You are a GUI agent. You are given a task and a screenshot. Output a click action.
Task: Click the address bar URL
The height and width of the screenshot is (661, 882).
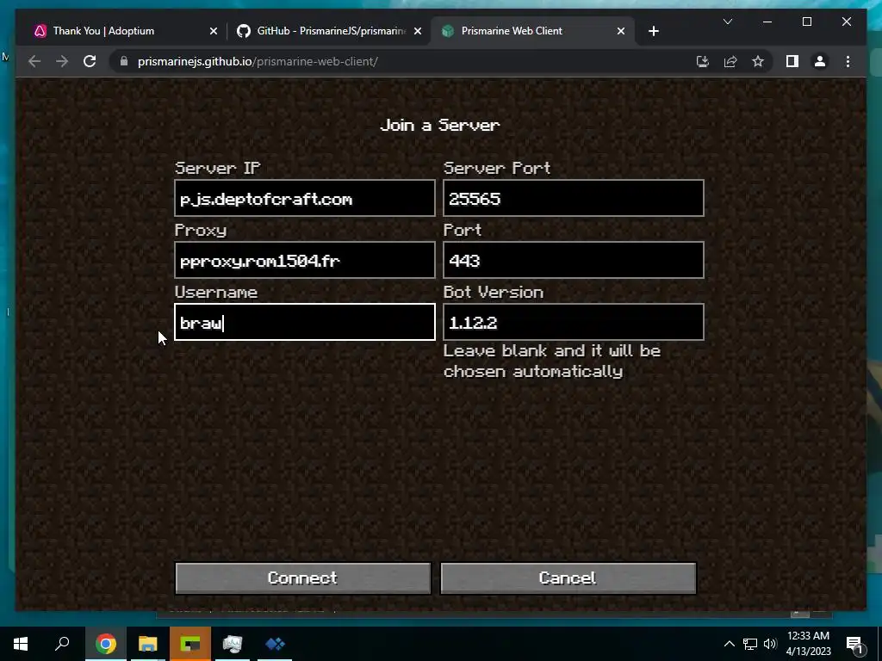click(258, 61)
